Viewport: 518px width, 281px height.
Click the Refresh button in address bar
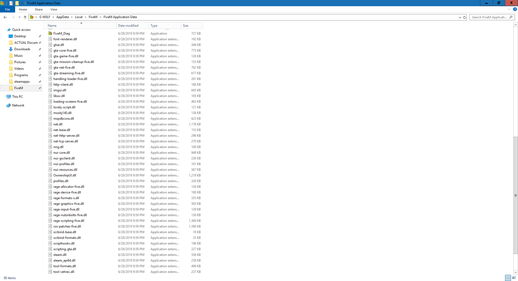465,17
